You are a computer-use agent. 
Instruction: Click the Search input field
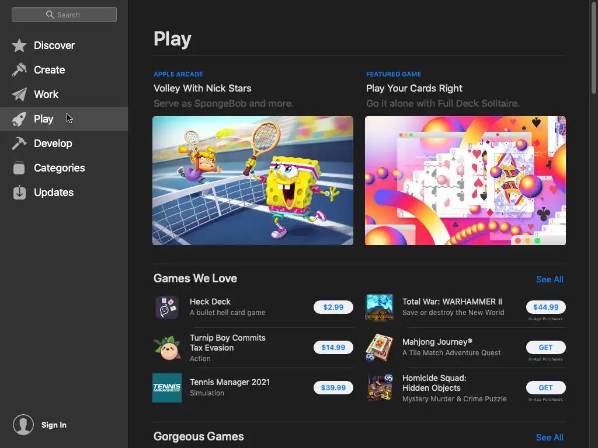64,15
